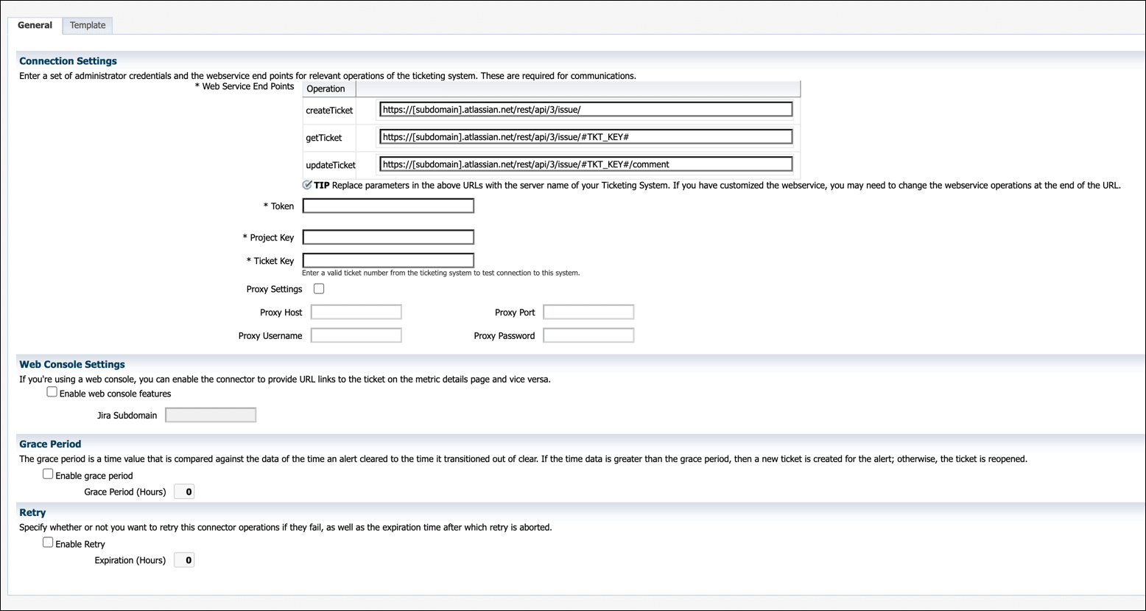
Task: Select the getTicket endpoint URL field
Action: point(585,136)
